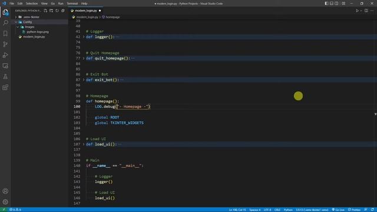The width and height of the screenshot is (377, 212).
Task: Click line and column indicator in status bar
Action: coord(237,210)
